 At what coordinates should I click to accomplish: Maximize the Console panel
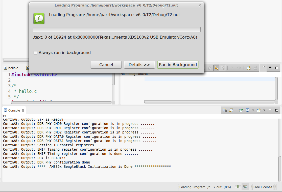[277, 110]
